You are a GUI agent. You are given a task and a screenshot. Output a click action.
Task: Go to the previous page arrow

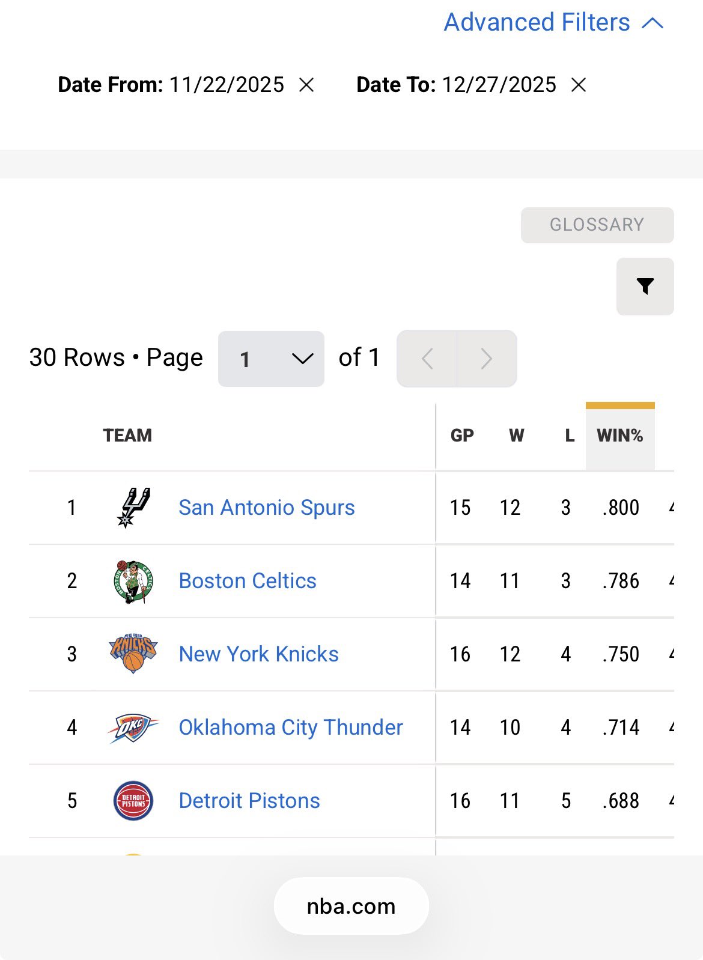[427, 359]
